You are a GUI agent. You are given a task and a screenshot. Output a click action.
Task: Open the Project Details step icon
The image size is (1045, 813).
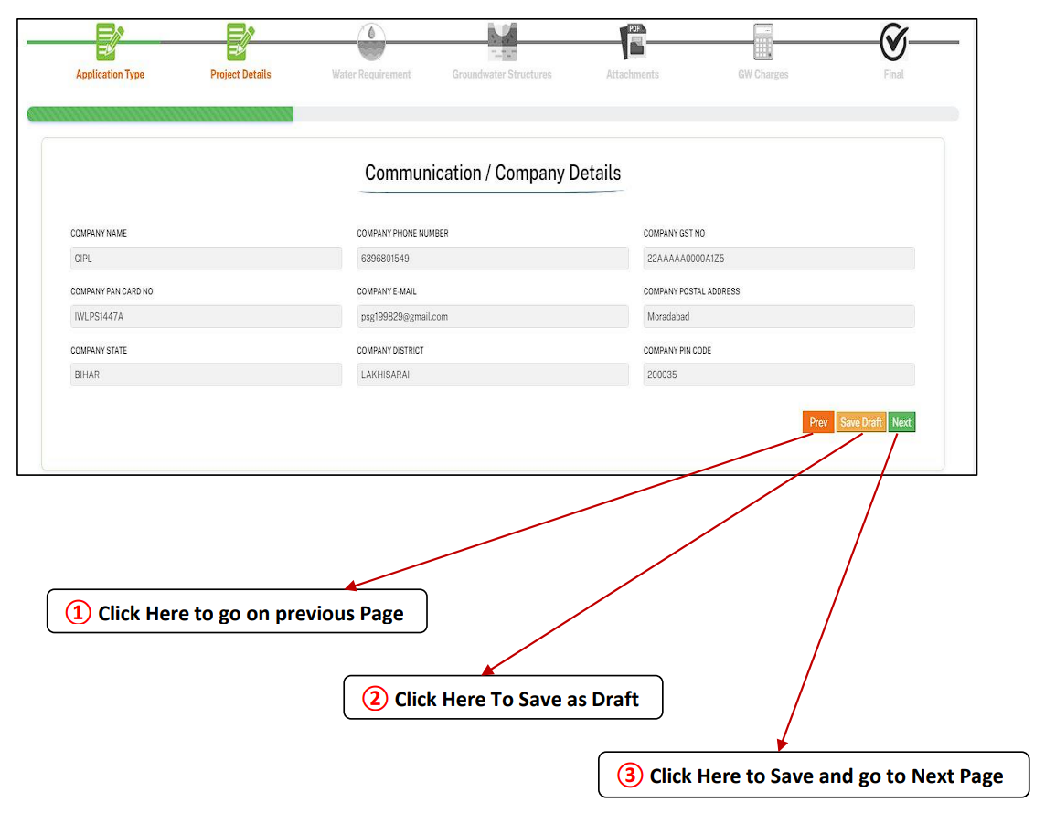240,40
